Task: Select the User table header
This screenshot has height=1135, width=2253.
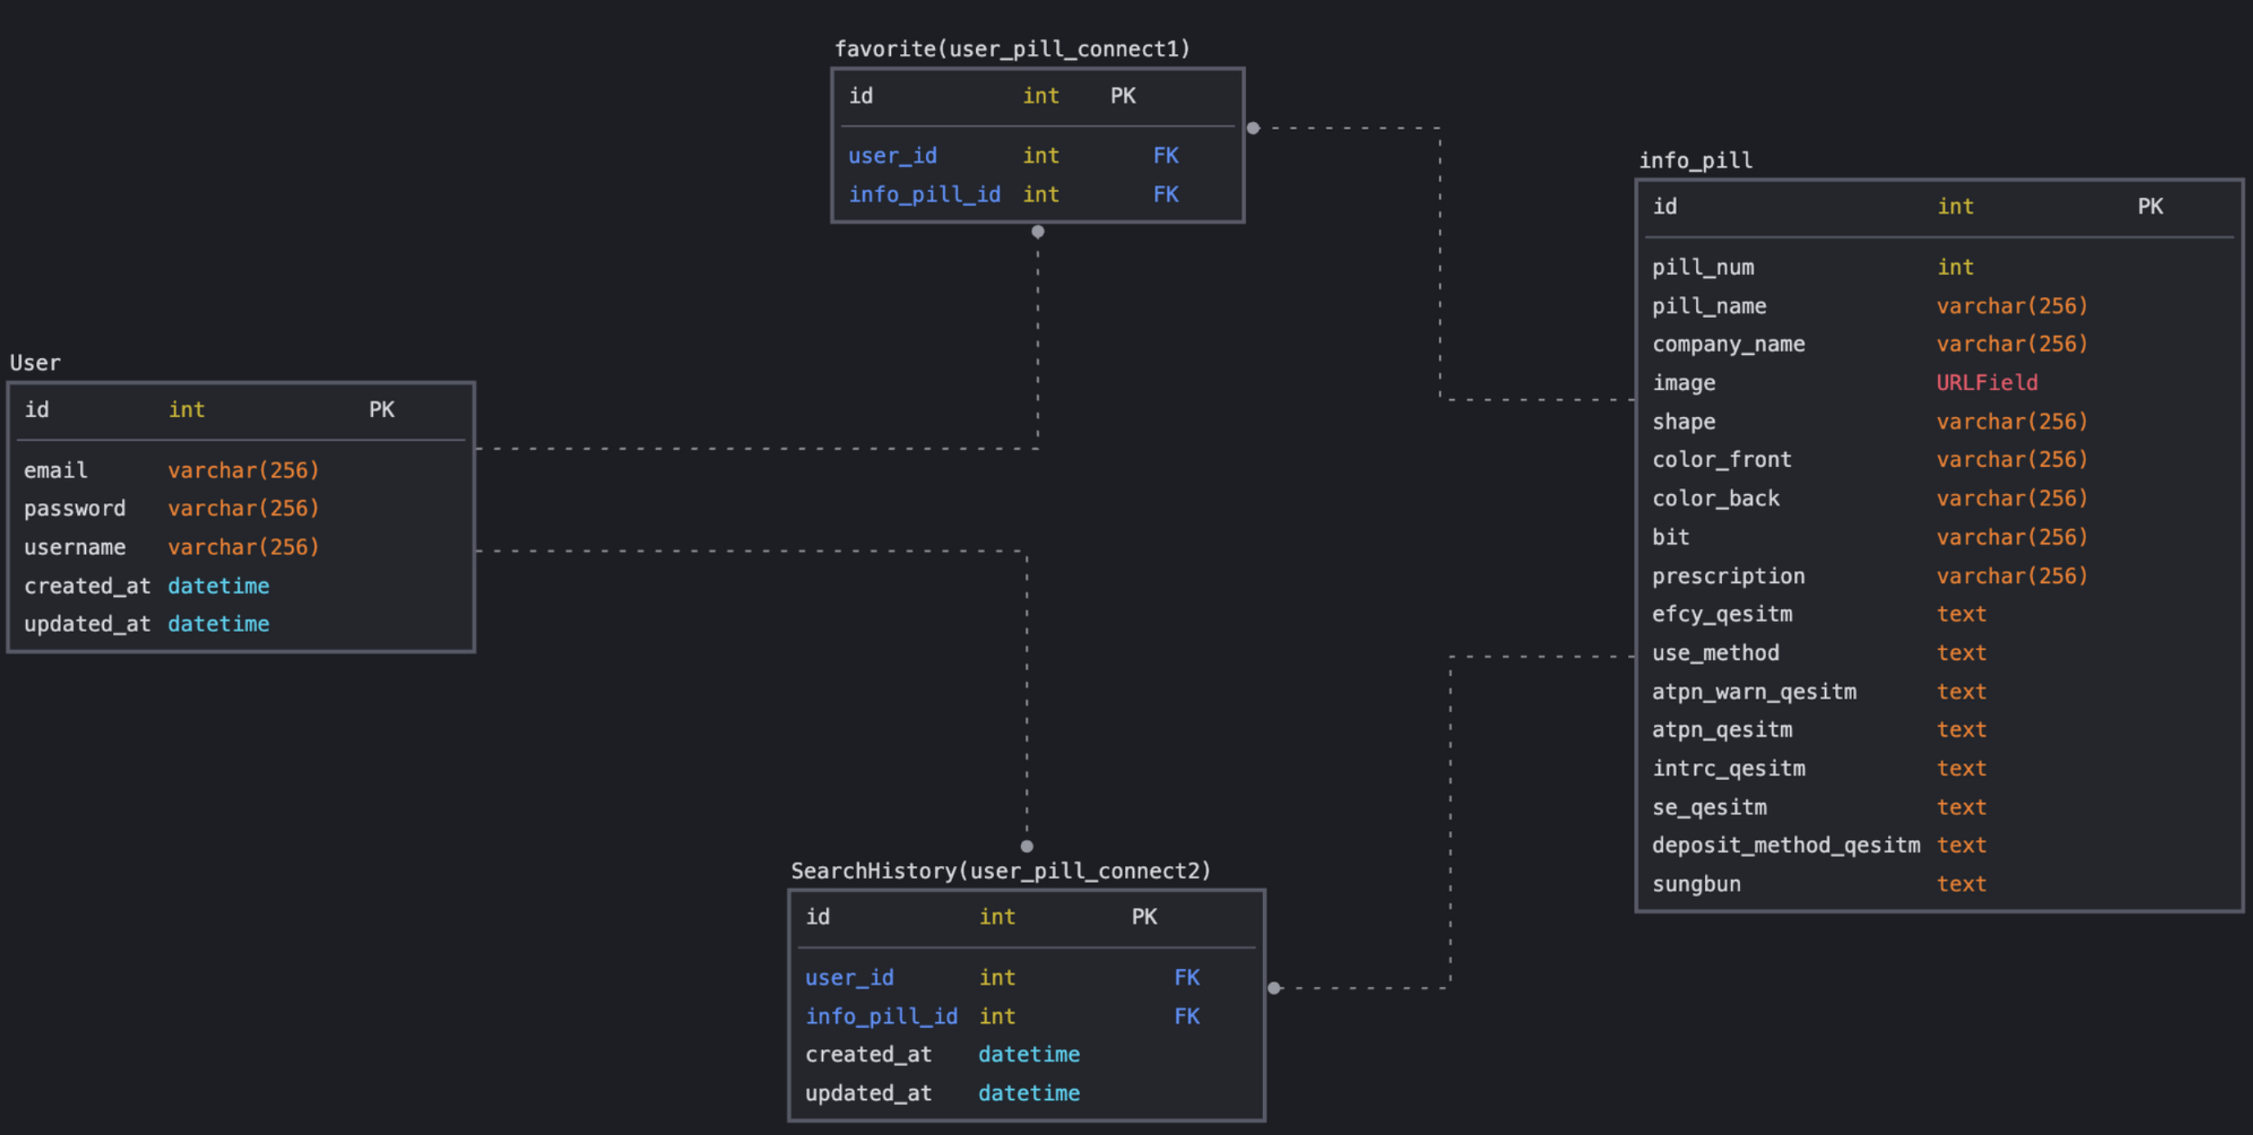Action: click(x=35, y=362)
